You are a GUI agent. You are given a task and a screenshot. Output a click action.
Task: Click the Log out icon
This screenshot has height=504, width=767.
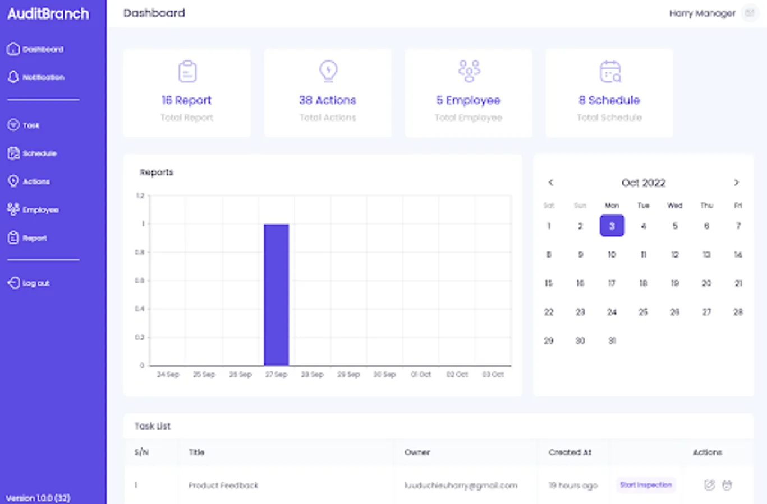[13, 283]
